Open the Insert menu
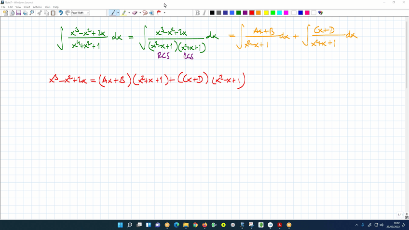 click(27, 7)
